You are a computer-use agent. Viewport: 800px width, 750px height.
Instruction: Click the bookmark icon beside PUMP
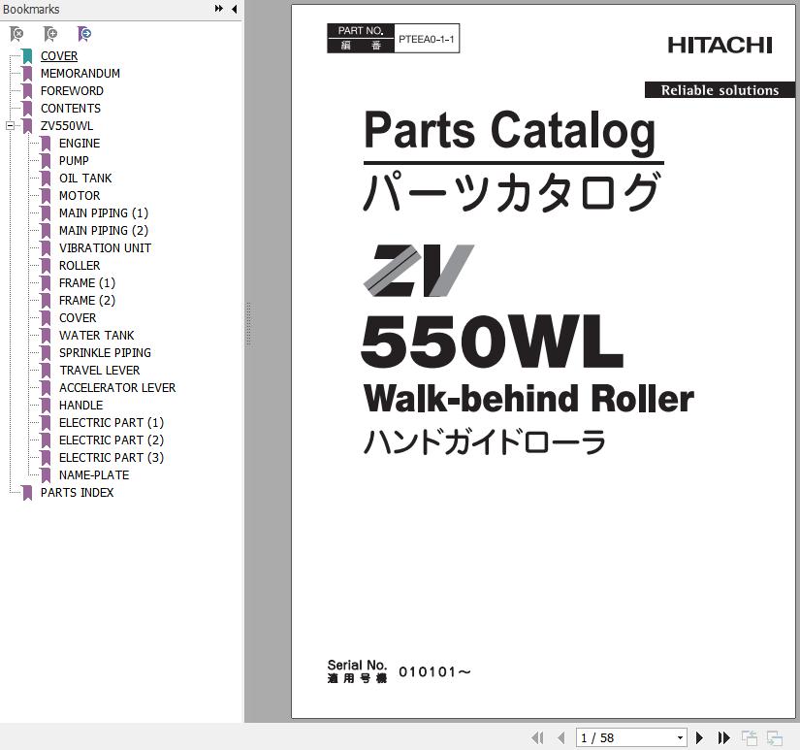pyautogui.click(x=46, y=161)
